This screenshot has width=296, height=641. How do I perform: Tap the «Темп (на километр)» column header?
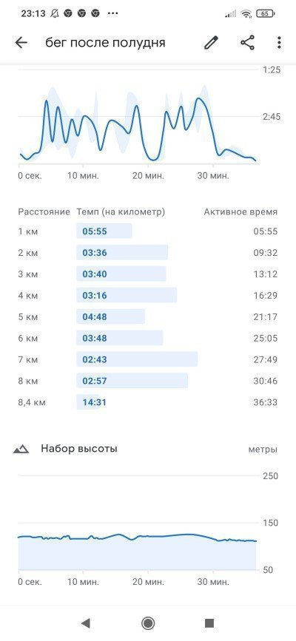coord(121,211)
